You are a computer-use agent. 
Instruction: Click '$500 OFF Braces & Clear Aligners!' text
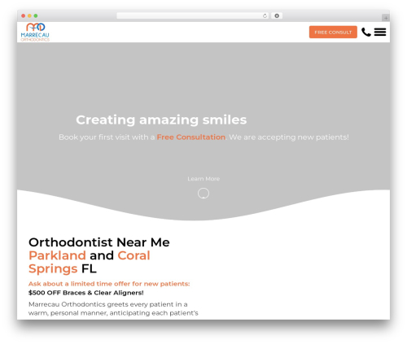(86, 293)
